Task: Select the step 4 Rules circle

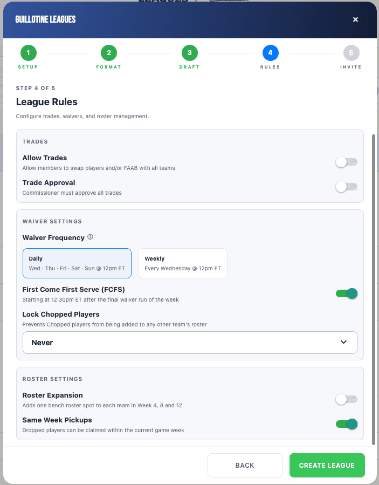Action: [x=271, y=53]
